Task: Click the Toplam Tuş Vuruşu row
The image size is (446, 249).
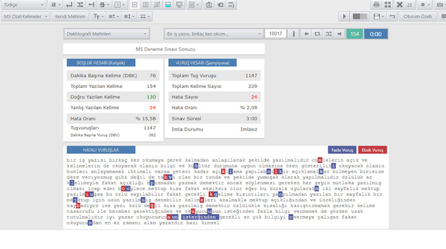Action: pyautogui.click(x=215, y=76)
